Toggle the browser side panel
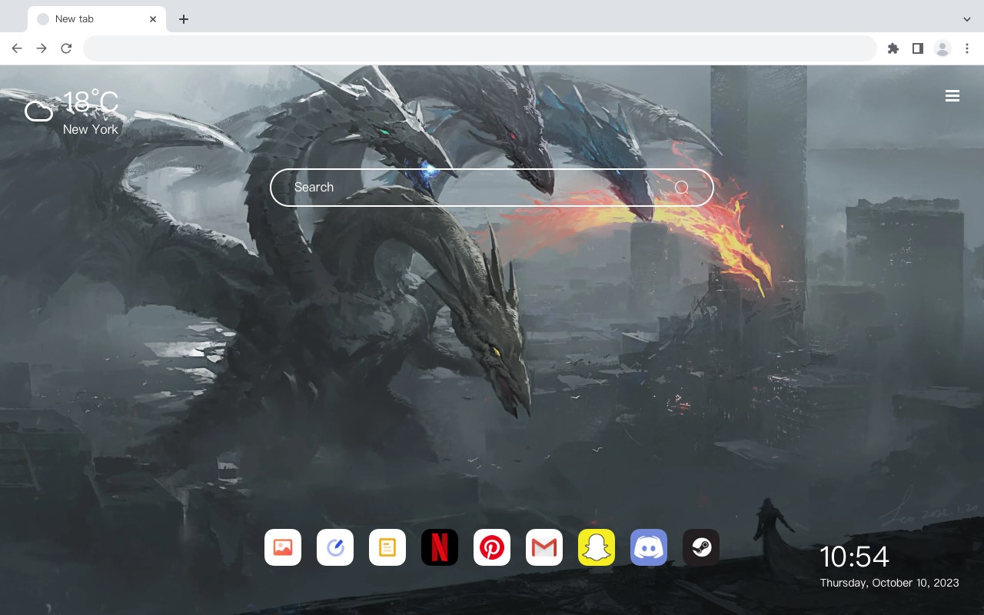 coord(917,48)
